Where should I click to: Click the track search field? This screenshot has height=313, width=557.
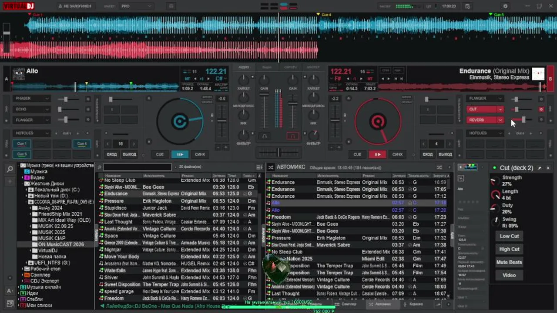[x=138, y=167]
